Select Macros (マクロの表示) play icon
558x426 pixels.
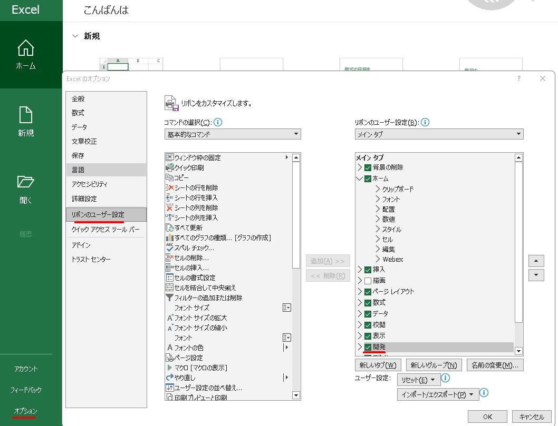point(169,368)
